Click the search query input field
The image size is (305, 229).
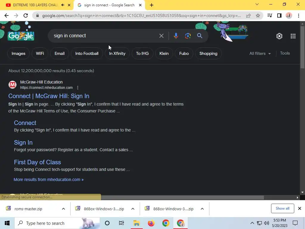click(x=105, y=36)
